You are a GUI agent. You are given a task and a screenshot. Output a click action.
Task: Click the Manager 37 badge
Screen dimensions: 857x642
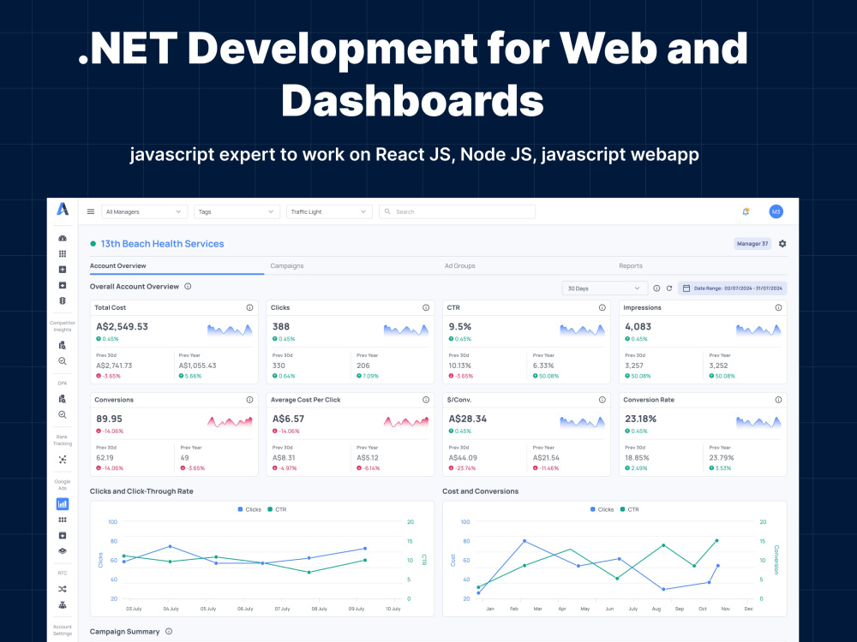(752, 243)
